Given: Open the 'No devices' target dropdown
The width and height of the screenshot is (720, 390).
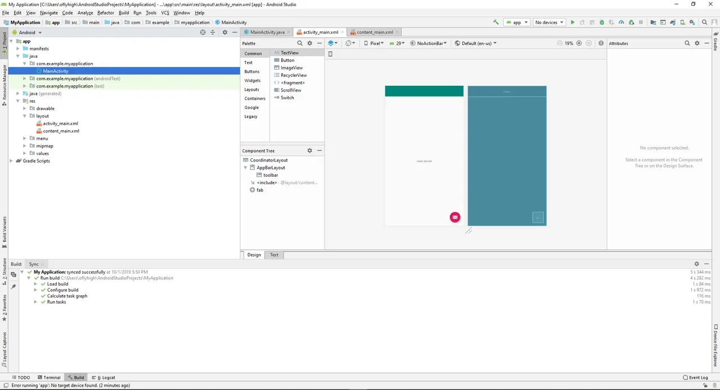Looking at the screenshot, I should pyautogui.click(x=550, y=22).
